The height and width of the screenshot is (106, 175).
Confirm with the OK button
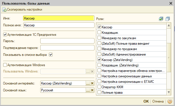pos(146,101)
